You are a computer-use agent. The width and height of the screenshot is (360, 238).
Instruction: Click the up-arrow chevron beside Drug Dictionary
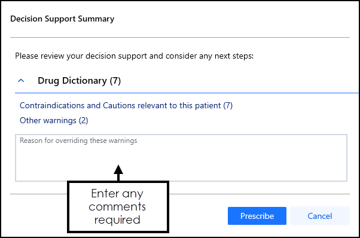[x=21, y=81]
